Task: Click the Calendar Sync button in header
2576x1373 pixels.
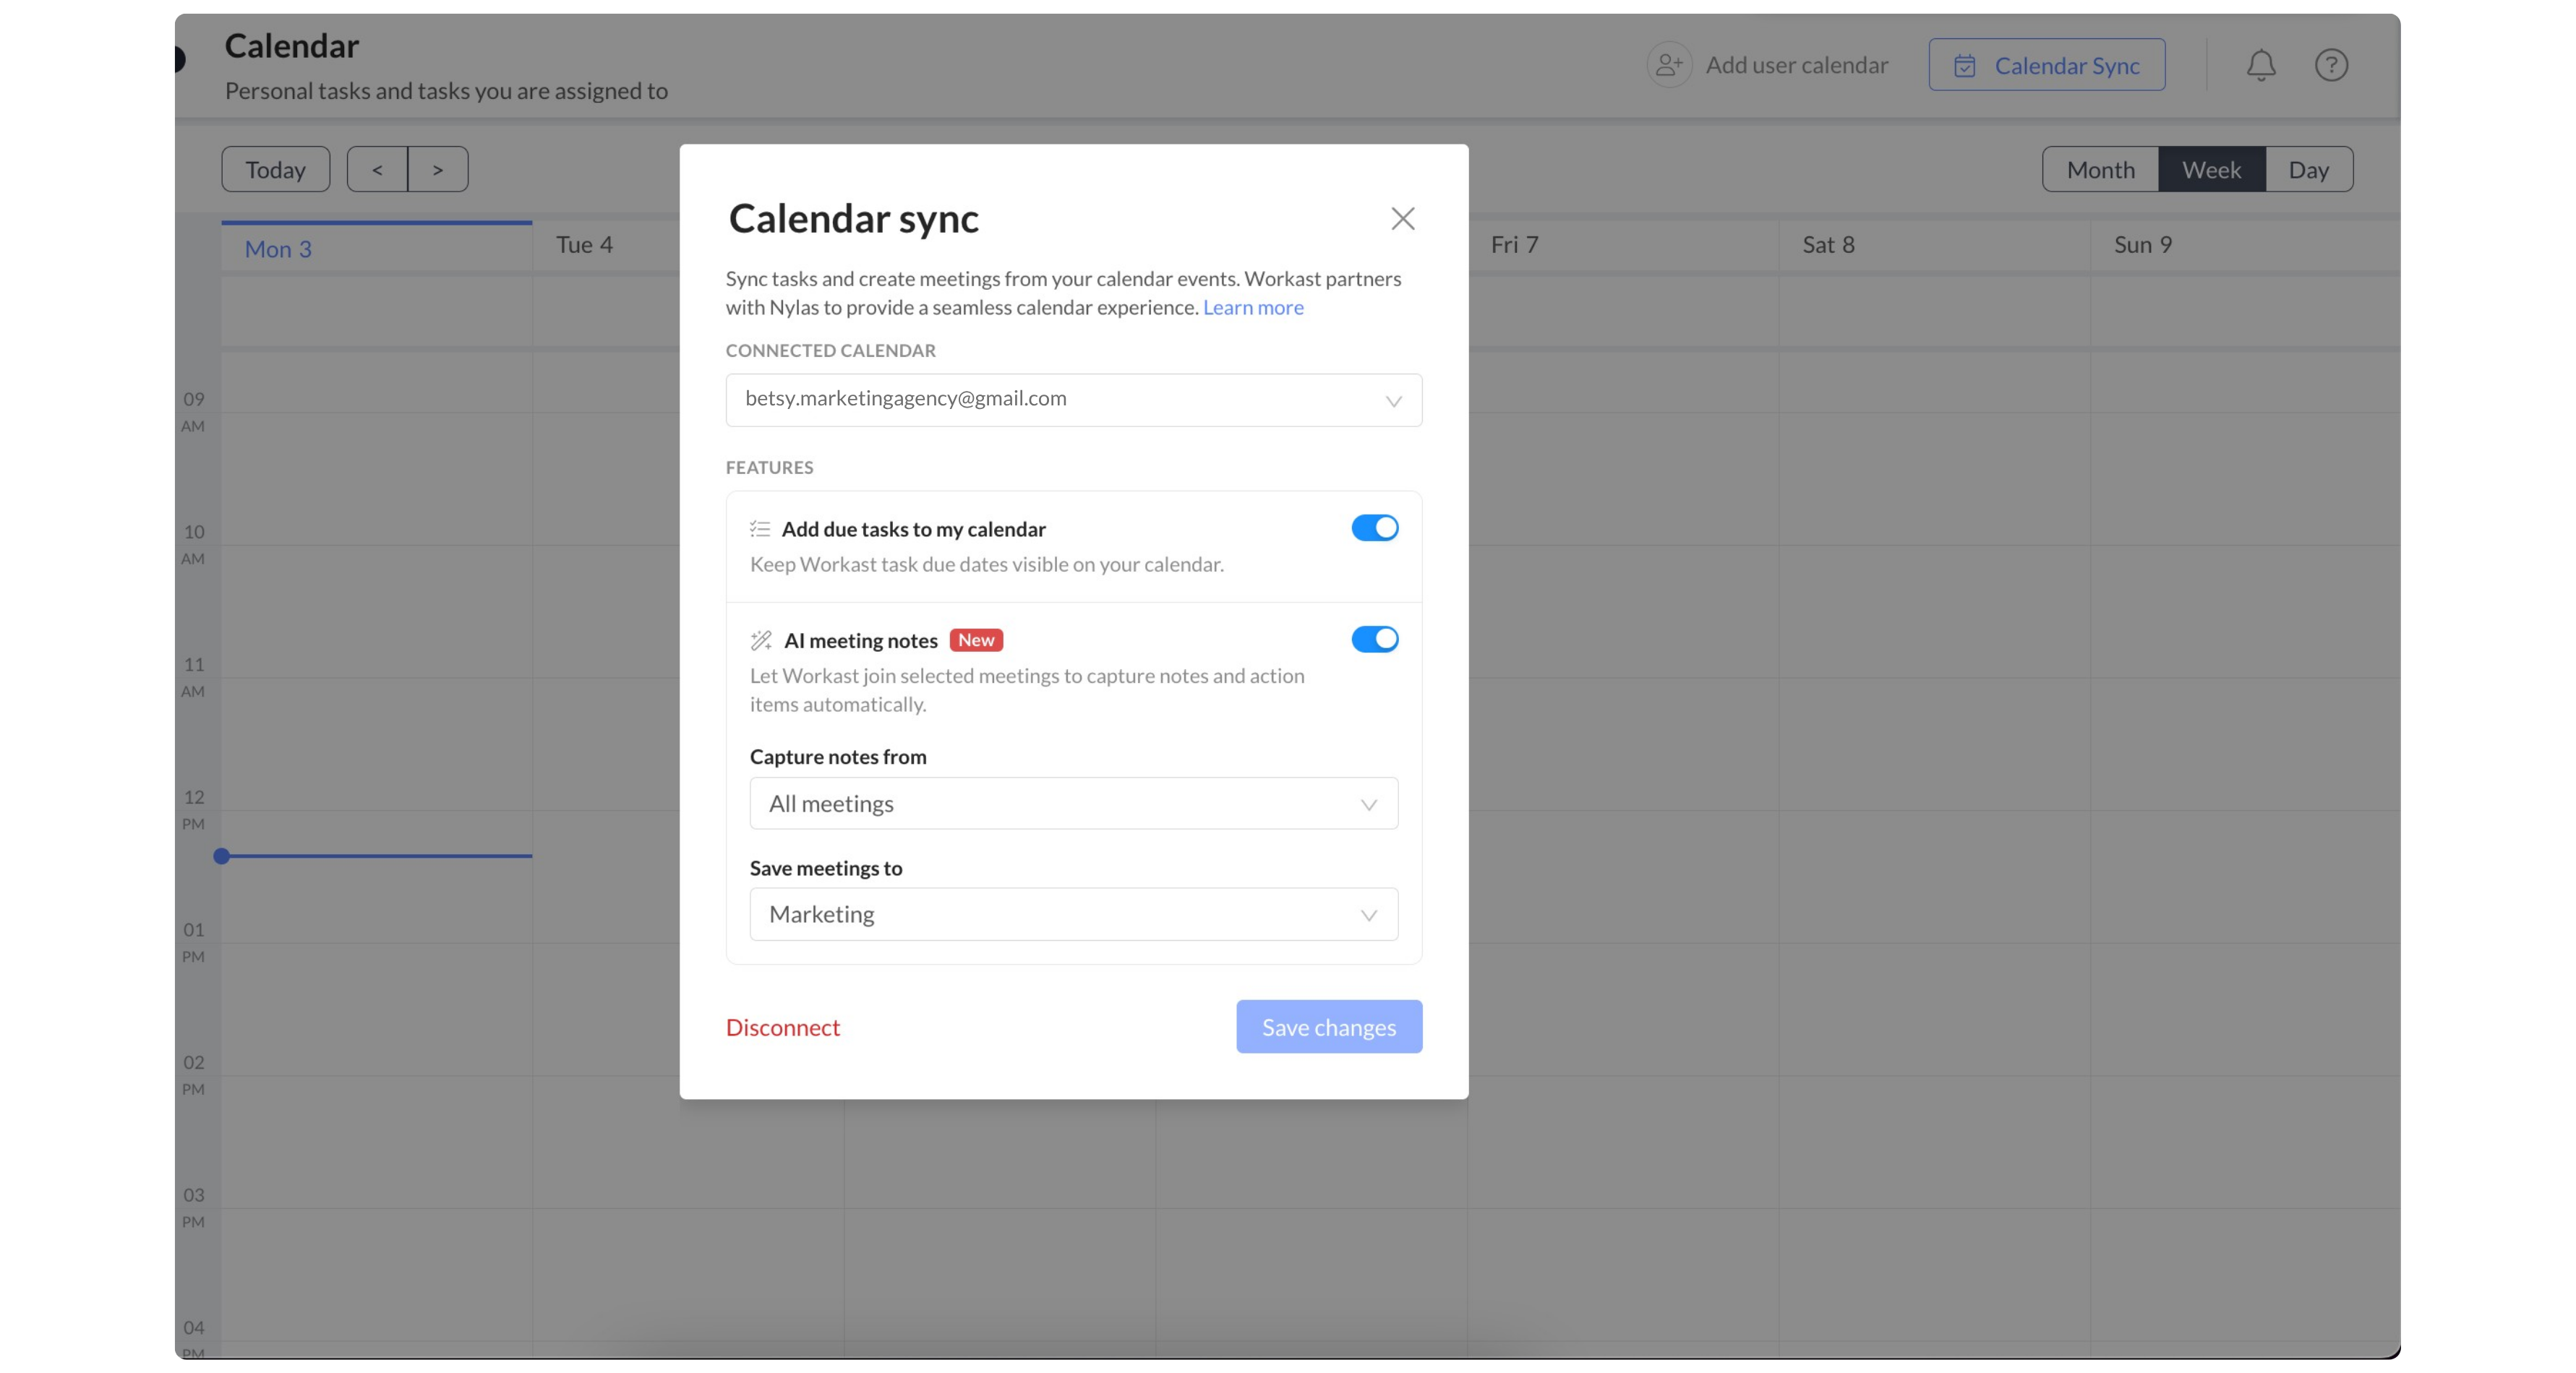Action: point(2046,65)
